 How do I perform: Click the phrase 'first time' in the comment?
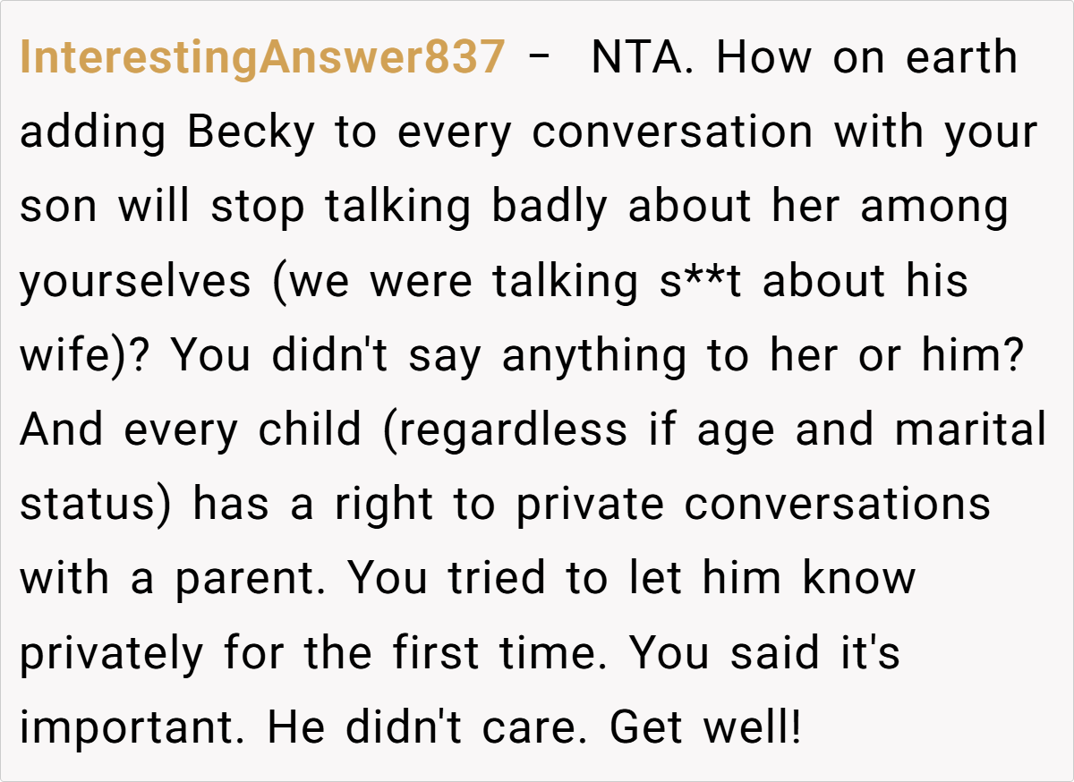494,653
